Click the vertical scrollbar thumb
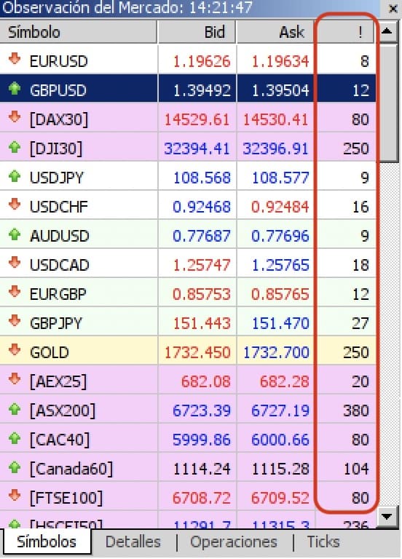 (x=388, y=103)
